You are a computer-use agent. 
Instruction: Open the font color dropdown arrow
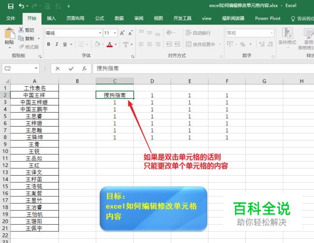(x=116, y=44)
